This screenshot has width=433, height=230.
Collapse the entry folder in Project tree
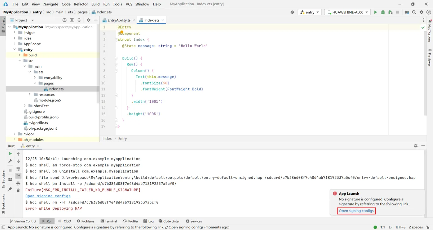pos(14,49)
